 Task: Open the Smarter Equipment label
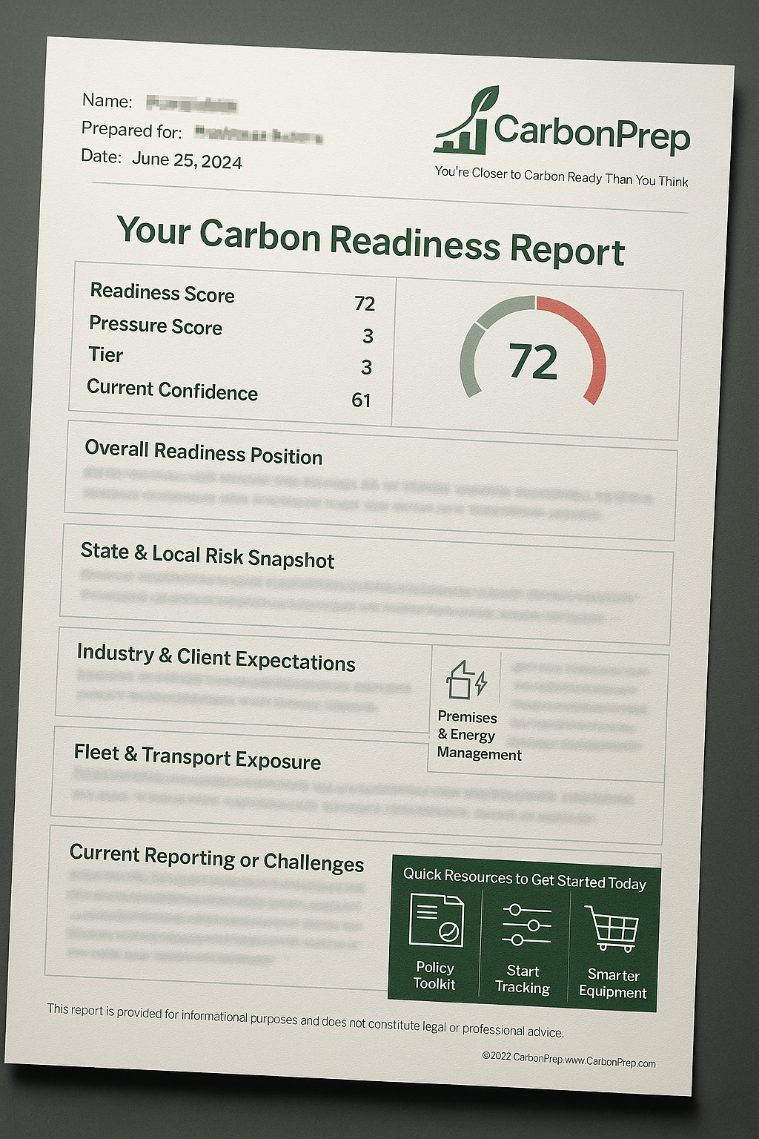click(613, 983)
